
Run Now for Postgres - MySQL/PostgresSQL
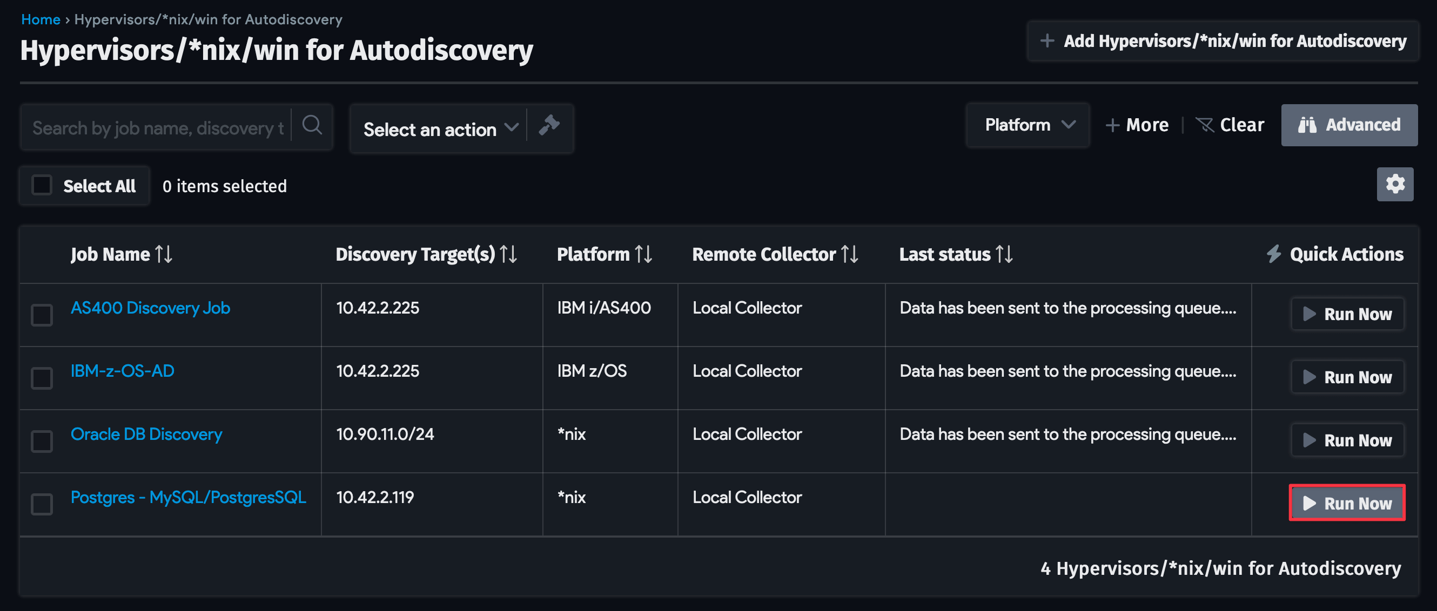click(x=1347, y=503)
